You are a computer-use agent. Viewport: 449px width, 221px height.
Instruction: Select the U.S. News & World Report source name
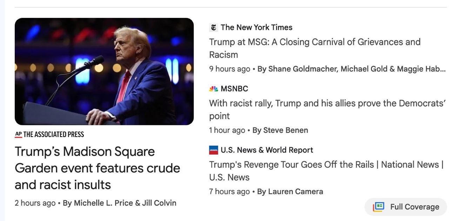(267, 150)
